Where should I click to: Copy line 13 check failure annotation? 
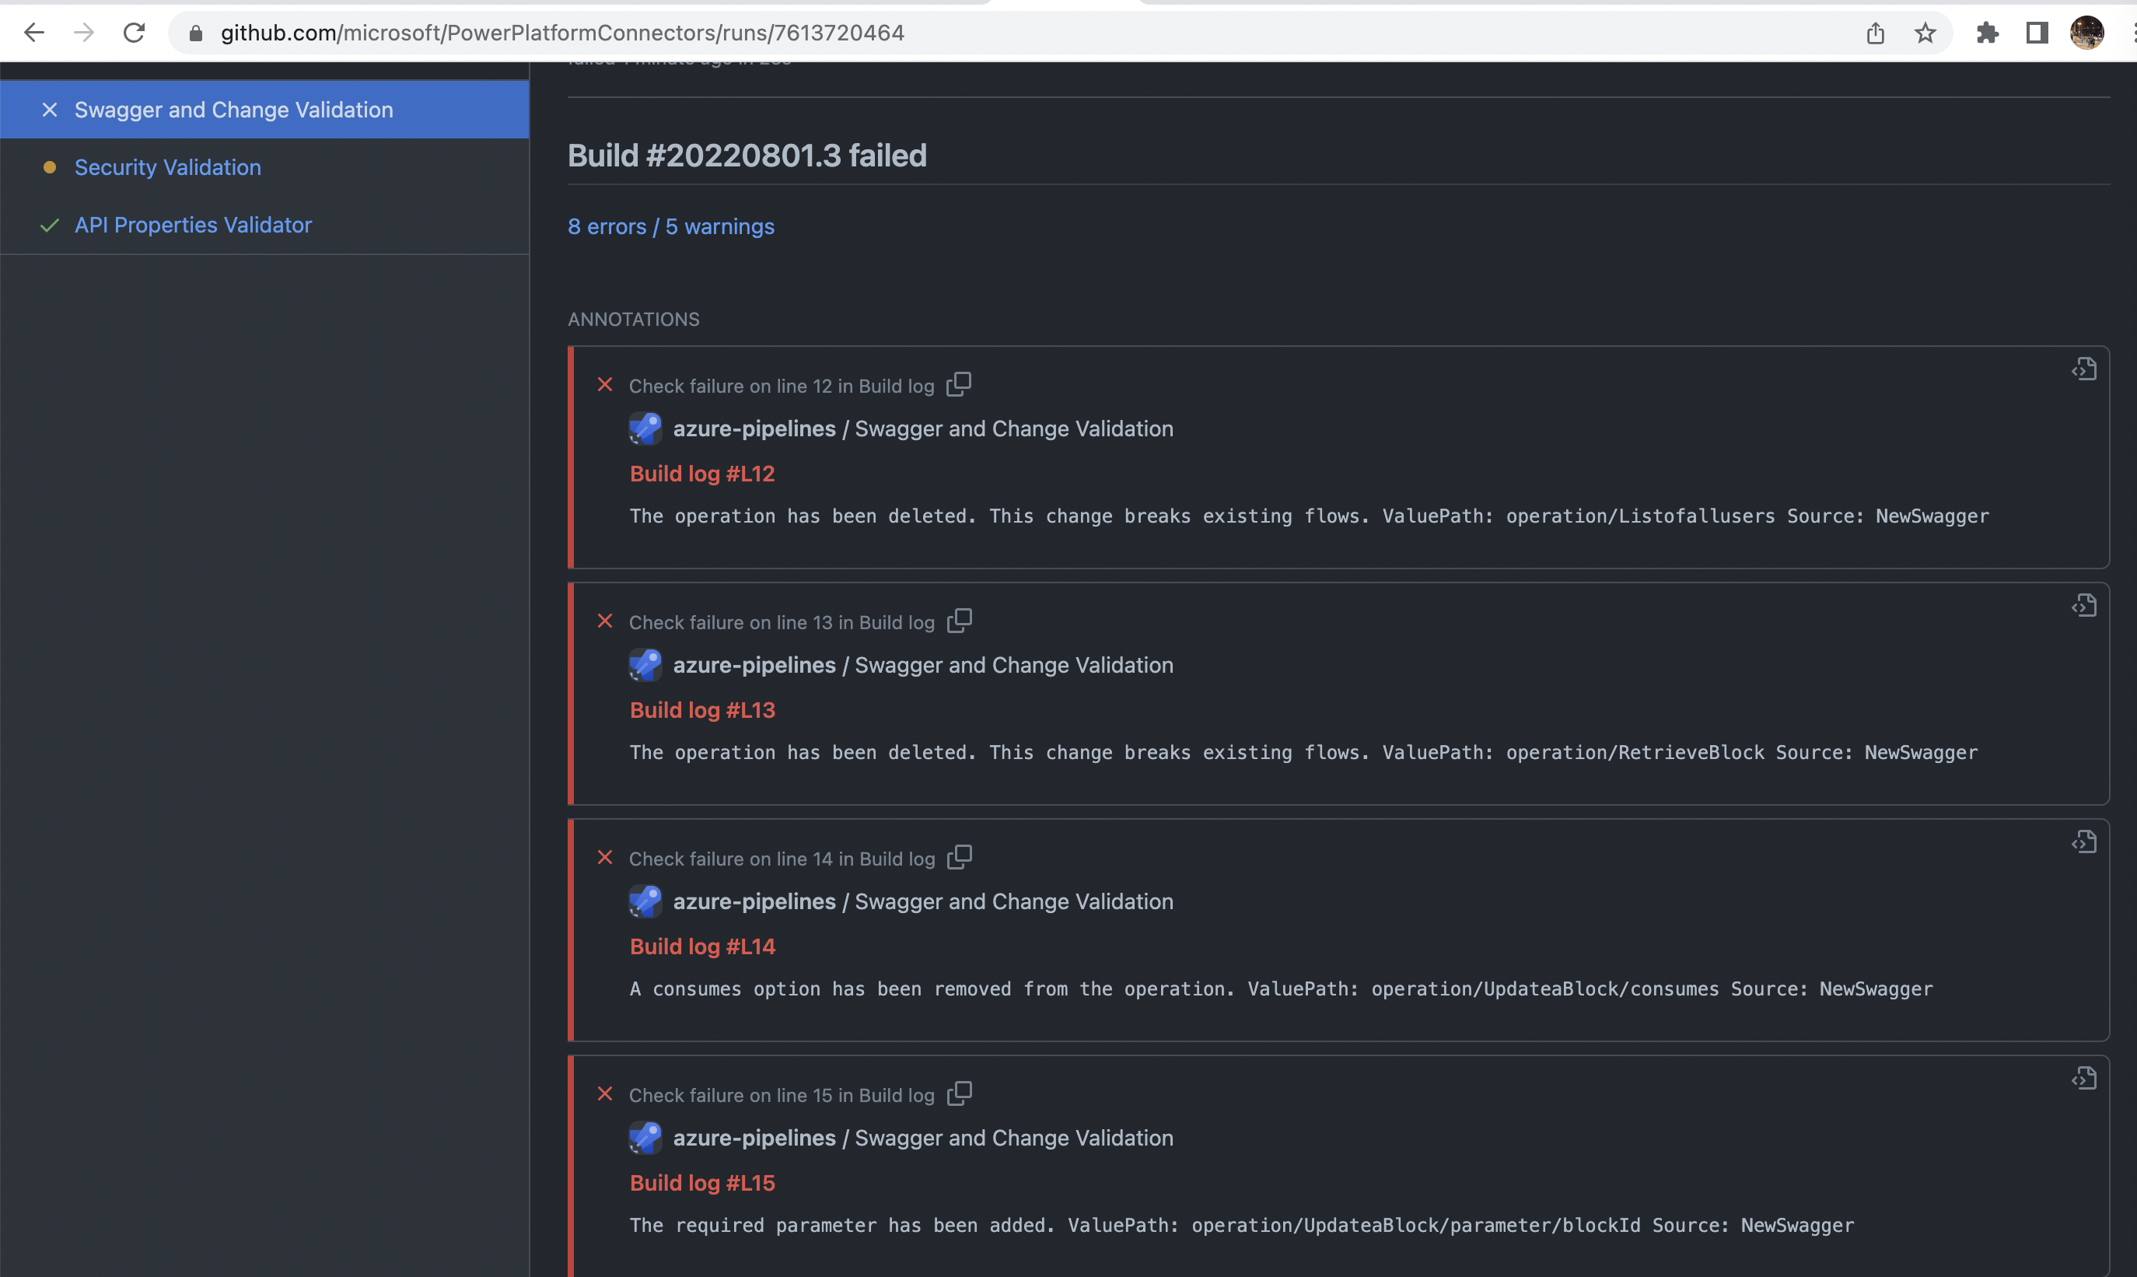tap(958, 621)
